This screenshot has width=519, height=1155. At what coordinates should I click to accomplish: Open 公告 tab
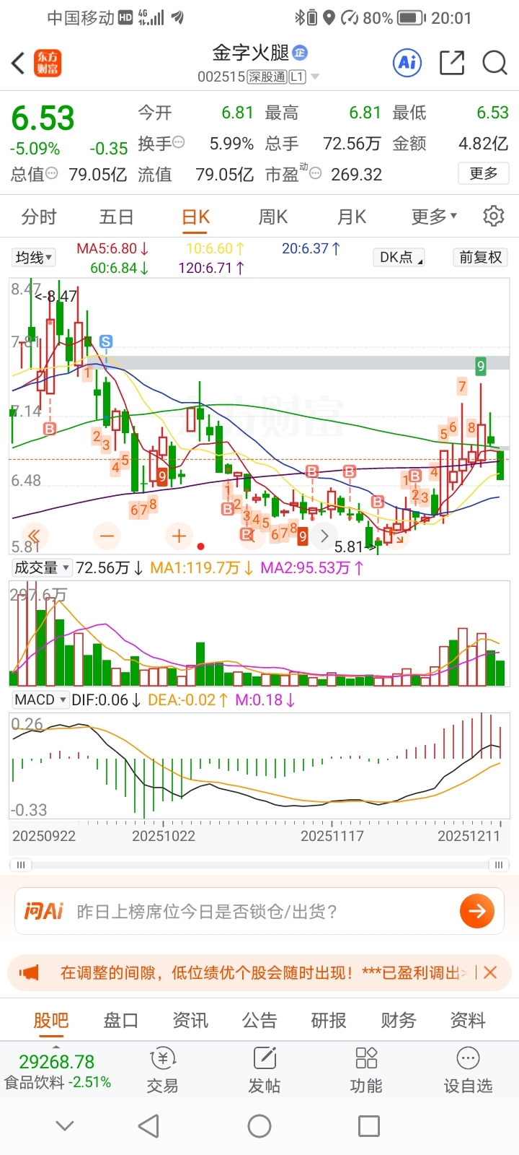point(259,1020)
